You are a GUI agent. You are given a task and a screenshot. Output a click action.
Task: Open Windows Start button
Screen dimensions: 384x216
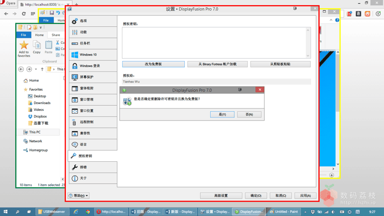pyautogui.click(x=5, y=212)
